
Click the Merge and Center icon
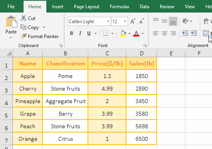(x=206, y=33)
